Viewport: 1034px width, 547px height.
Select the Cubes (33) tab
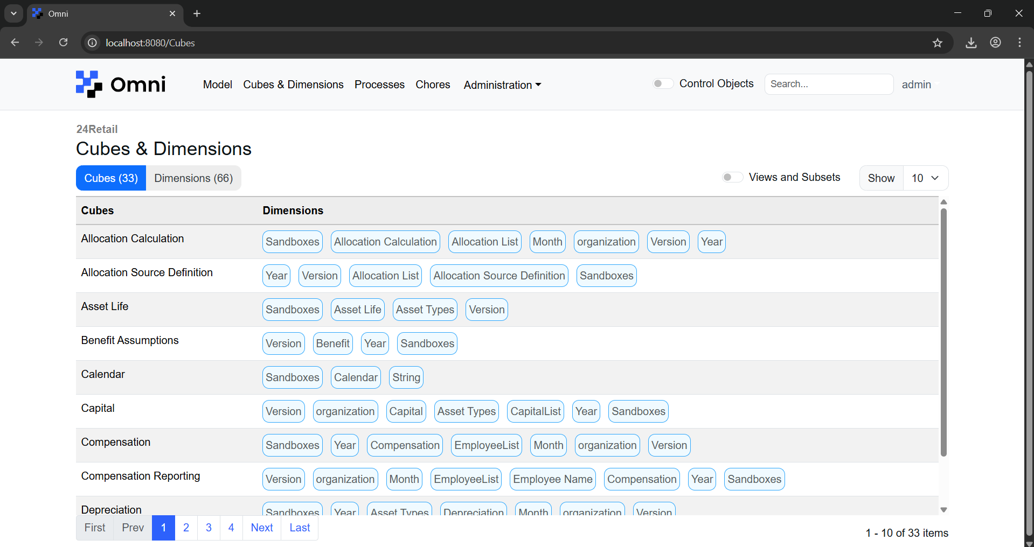coord(111,178)
